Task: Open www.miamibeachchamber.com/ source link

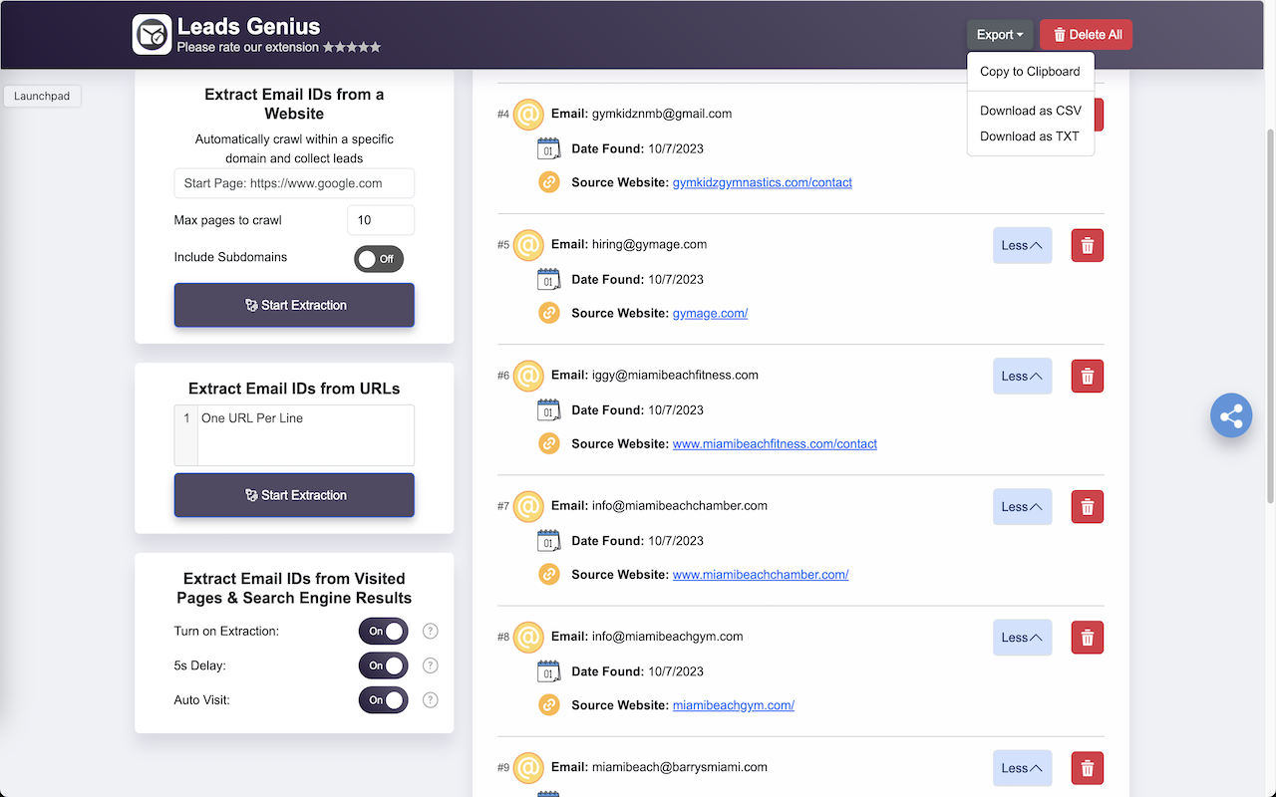Action: (x=761, y=574)
